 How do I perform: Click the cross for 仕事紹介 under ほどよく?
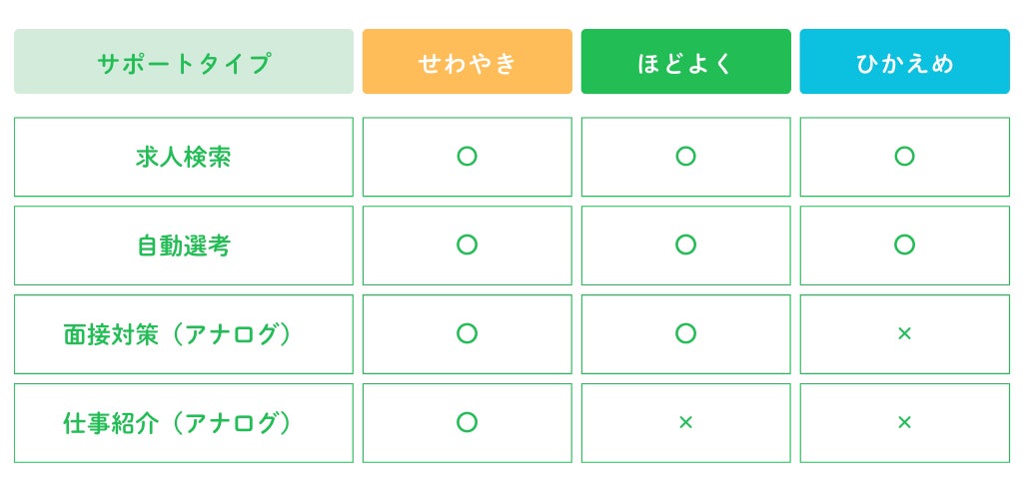coord(685,423)
